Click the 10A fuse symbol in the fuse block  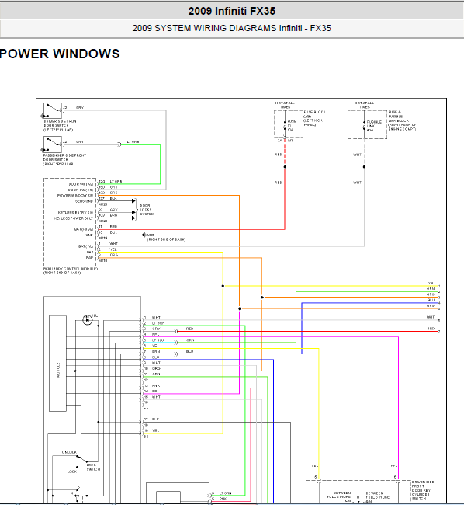[x=285, y=125]
